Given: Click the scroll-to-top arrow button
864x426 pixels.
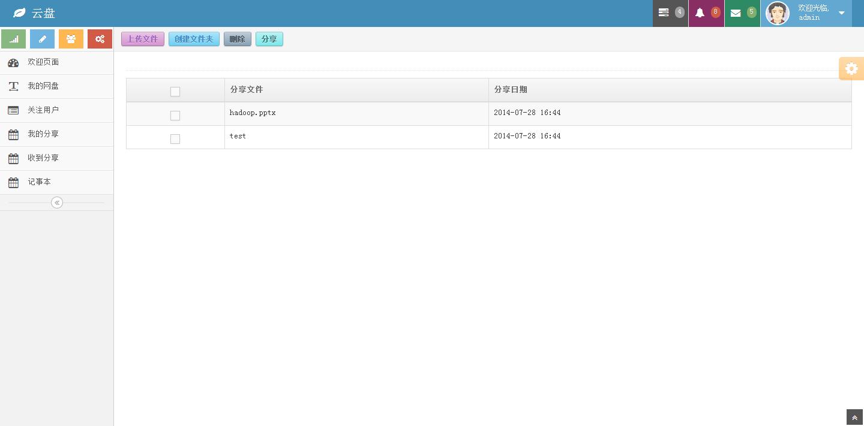Looking at the screenshot, I should pyautogui.click(x=854, y=418).
